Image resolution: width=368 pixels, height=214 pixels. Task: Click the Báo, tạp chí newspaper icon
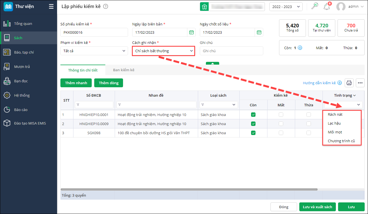pos(7,52)
